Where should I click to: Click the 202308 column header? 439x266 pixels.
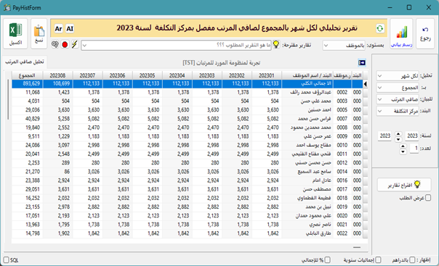coord(57,75)
